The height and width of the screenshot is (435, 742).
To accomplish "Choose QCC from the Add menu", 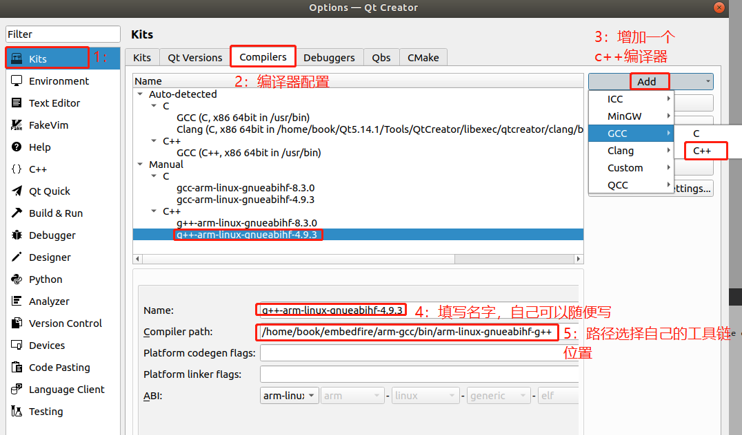I will (631, 185).
